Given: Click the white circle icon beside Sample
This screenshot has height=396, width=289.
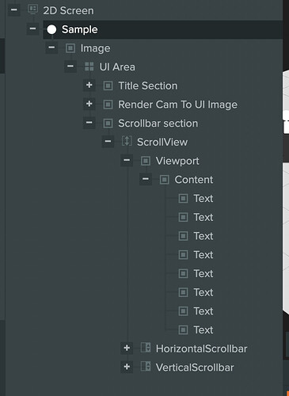Looking at the screenshot, I should [x=51, y=29].
